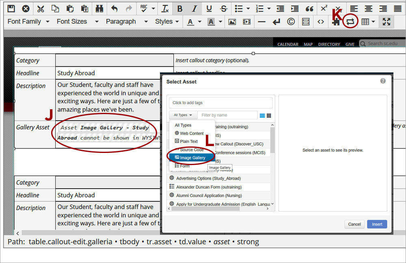Align text center
406x263 pixels.
pyautogui.click(x=369, y=9)
